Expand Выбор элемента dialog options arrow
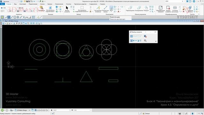The height and width of the screenshot is (115, 204). pos(156,42)
